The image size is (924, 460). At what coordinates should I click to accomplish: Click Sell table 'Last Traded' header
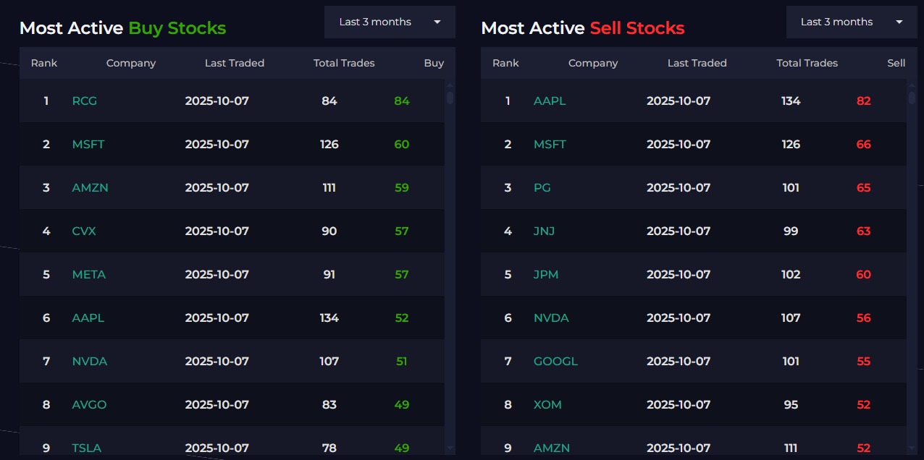click(x=697, y=63)
